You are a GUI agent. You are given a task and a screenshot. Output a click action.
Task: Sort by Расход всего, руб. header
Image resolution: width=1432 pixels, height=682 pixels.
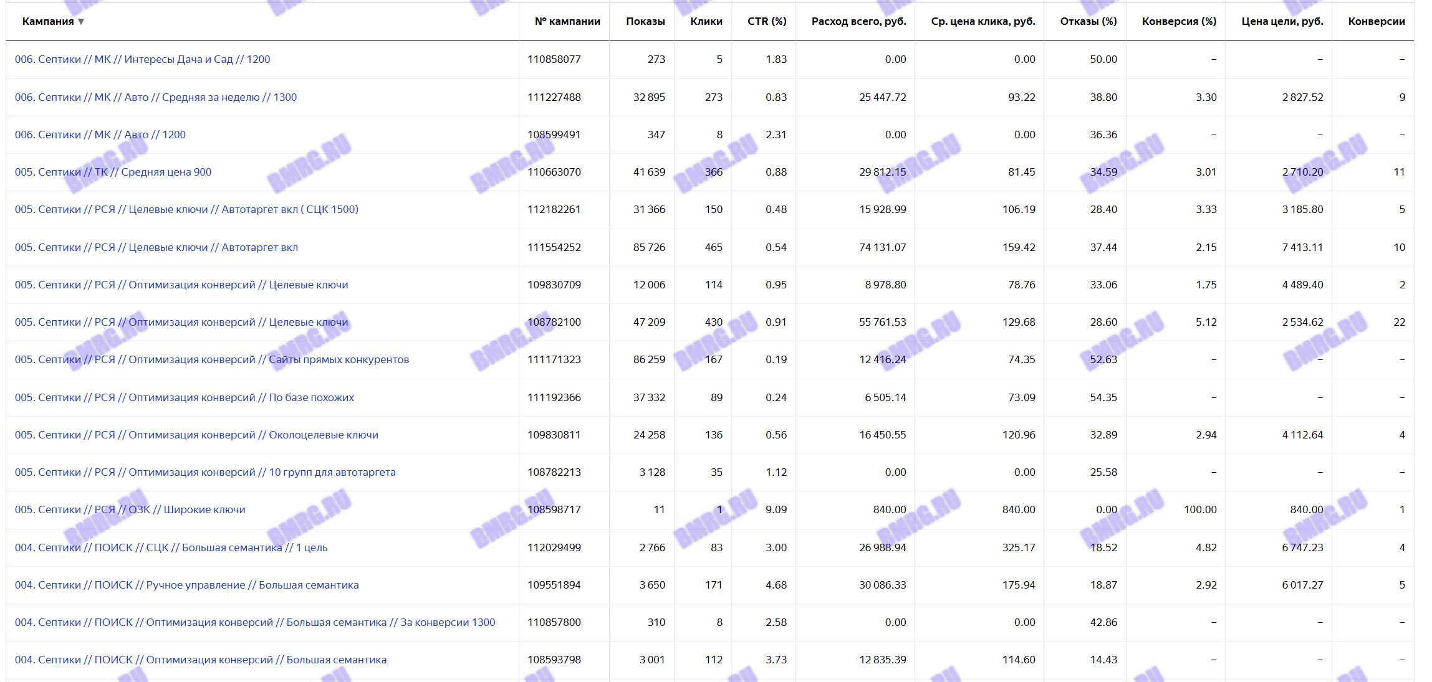858,21
